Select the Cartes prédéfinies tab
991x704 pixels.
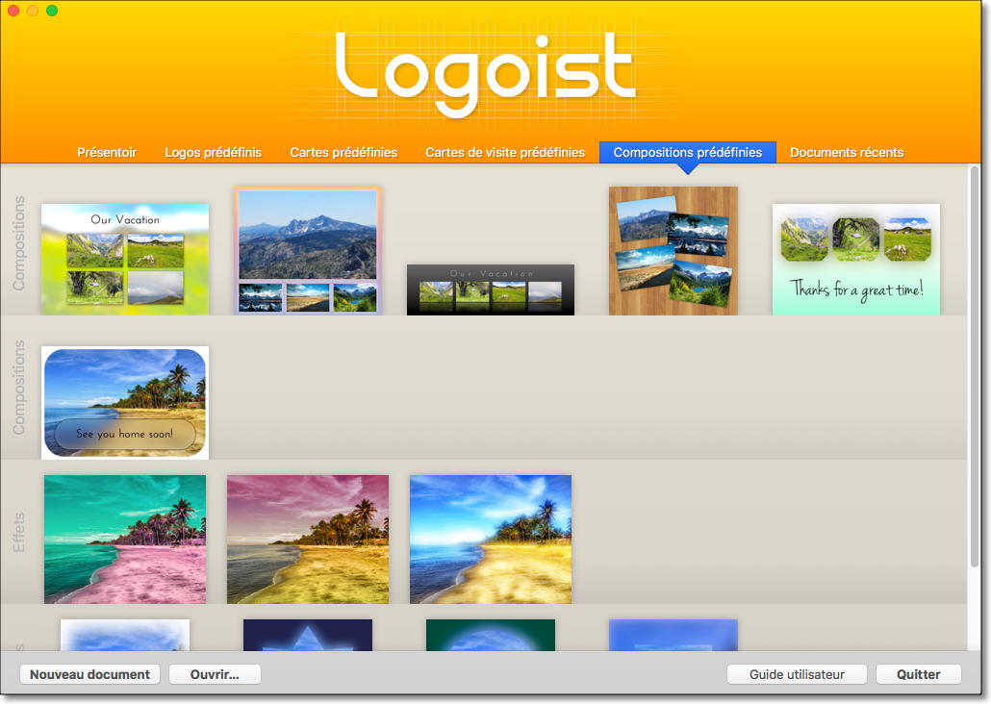click(343, 152)
